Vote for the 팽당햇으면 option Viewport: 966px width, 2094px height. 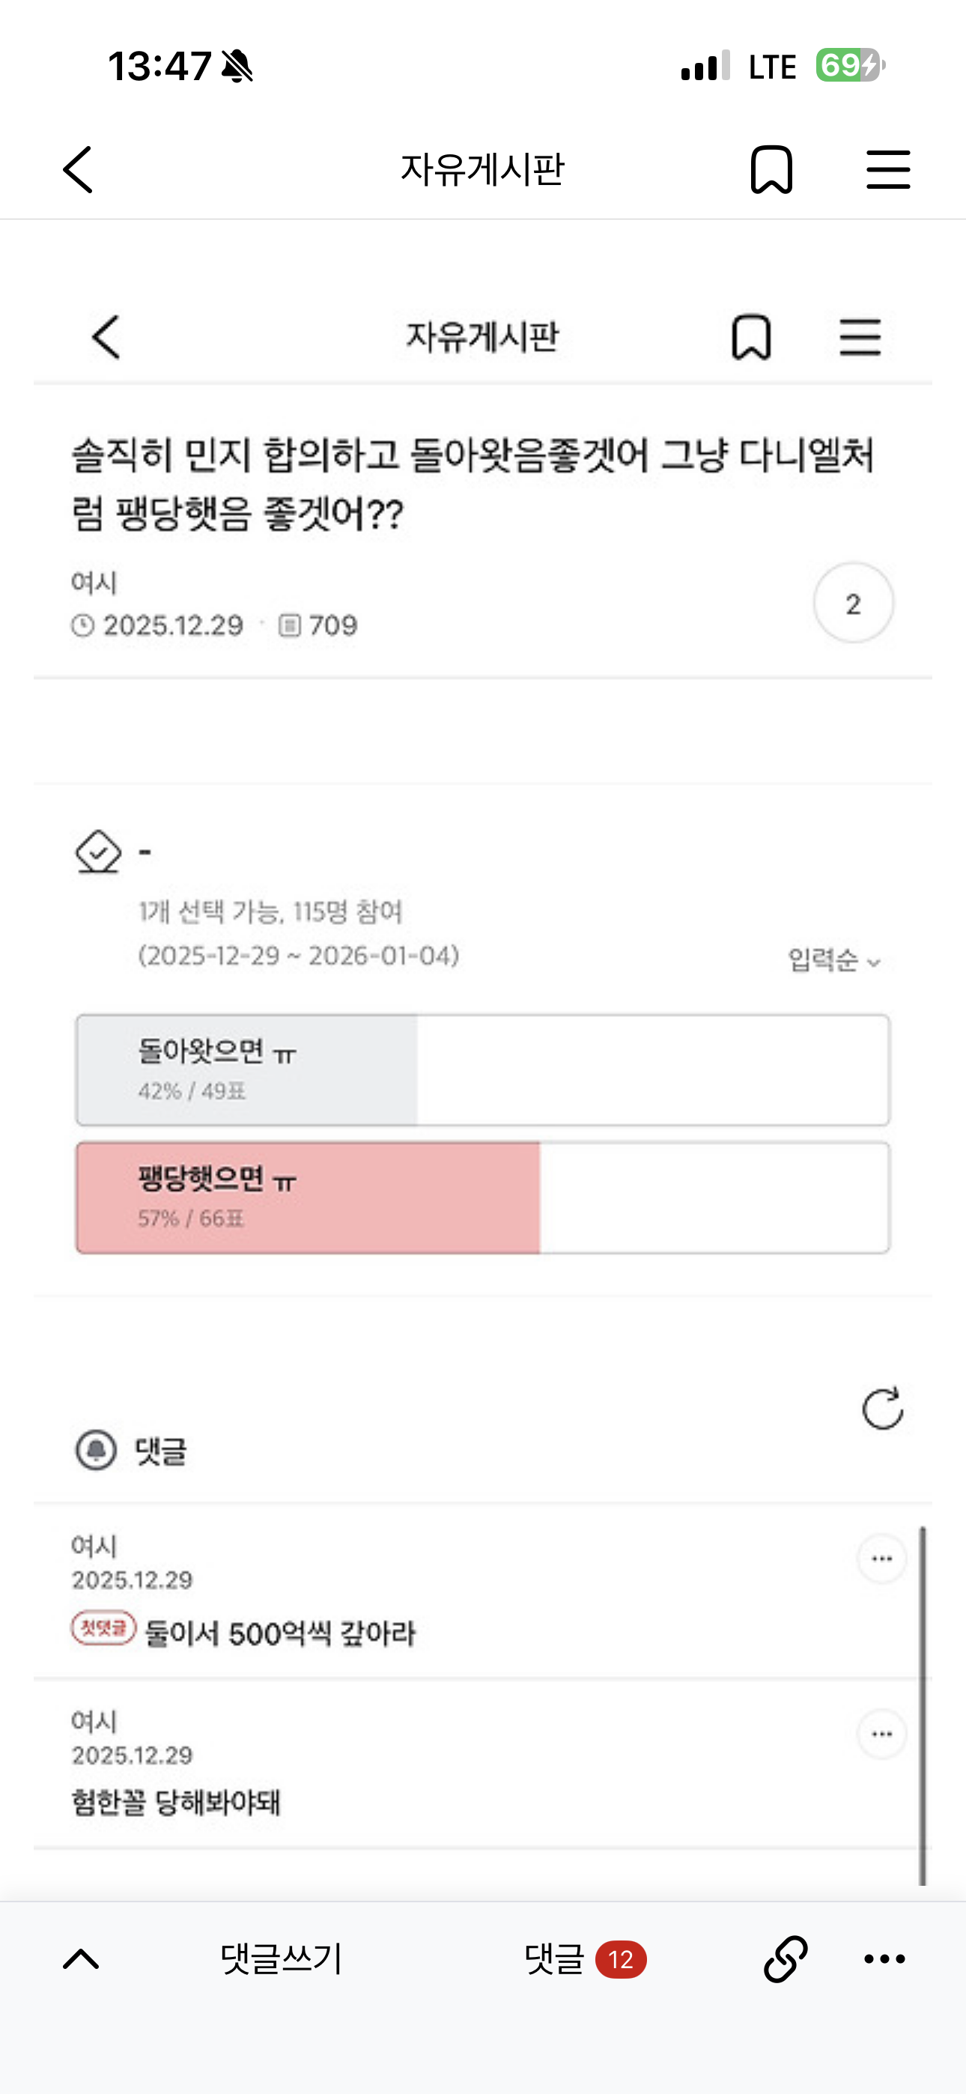click(482, 1198)
